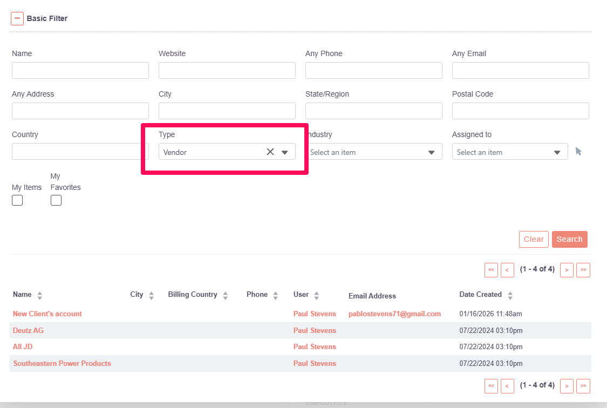The height and width of the screenshot is (408, 607).
Task: Sort by Date Created column
Action: click(x=510, y=295)
